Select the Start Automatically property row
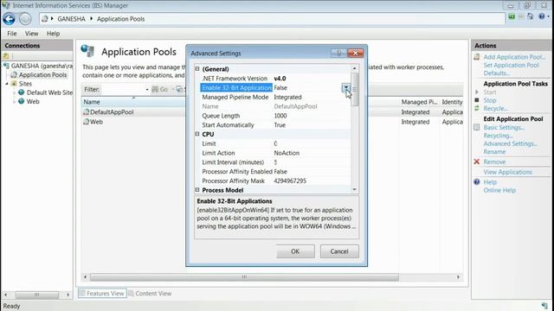Viewport: 554px width, 311px height. click(x=275, y=124)
